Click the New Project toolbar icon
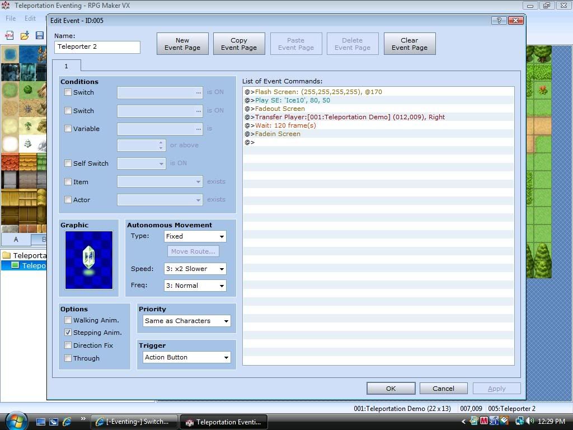The height and width of the screenshot is (430, 573). tap(10, 35)
